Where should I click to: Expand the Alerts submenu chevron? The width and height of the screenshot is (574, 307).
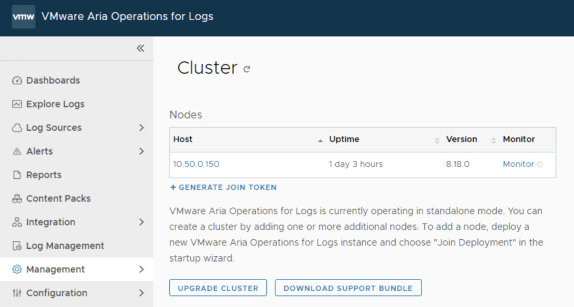[x=141, y=151]
